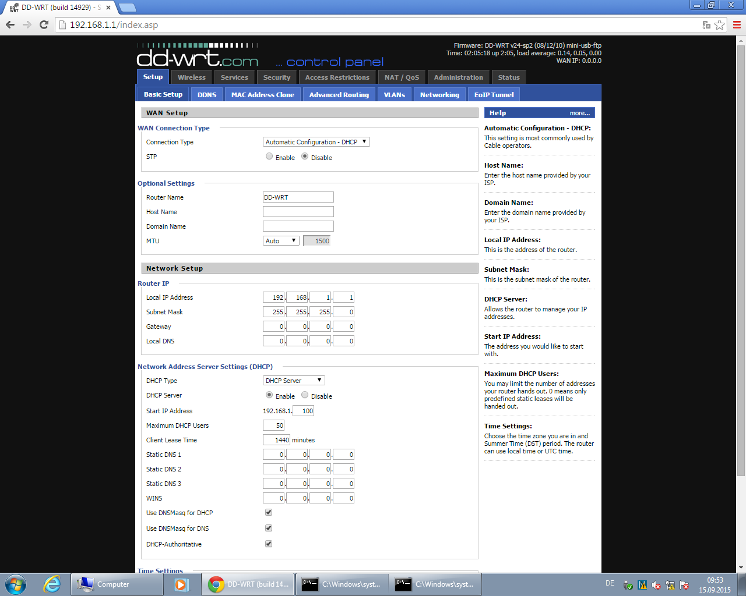Go to the Security tab

click(277, 77)
